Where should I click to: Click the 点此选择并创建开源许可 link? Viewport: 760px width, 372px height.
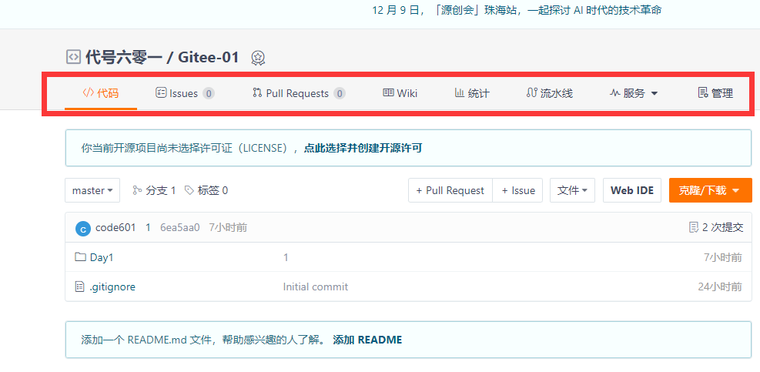tap(363, 148)
